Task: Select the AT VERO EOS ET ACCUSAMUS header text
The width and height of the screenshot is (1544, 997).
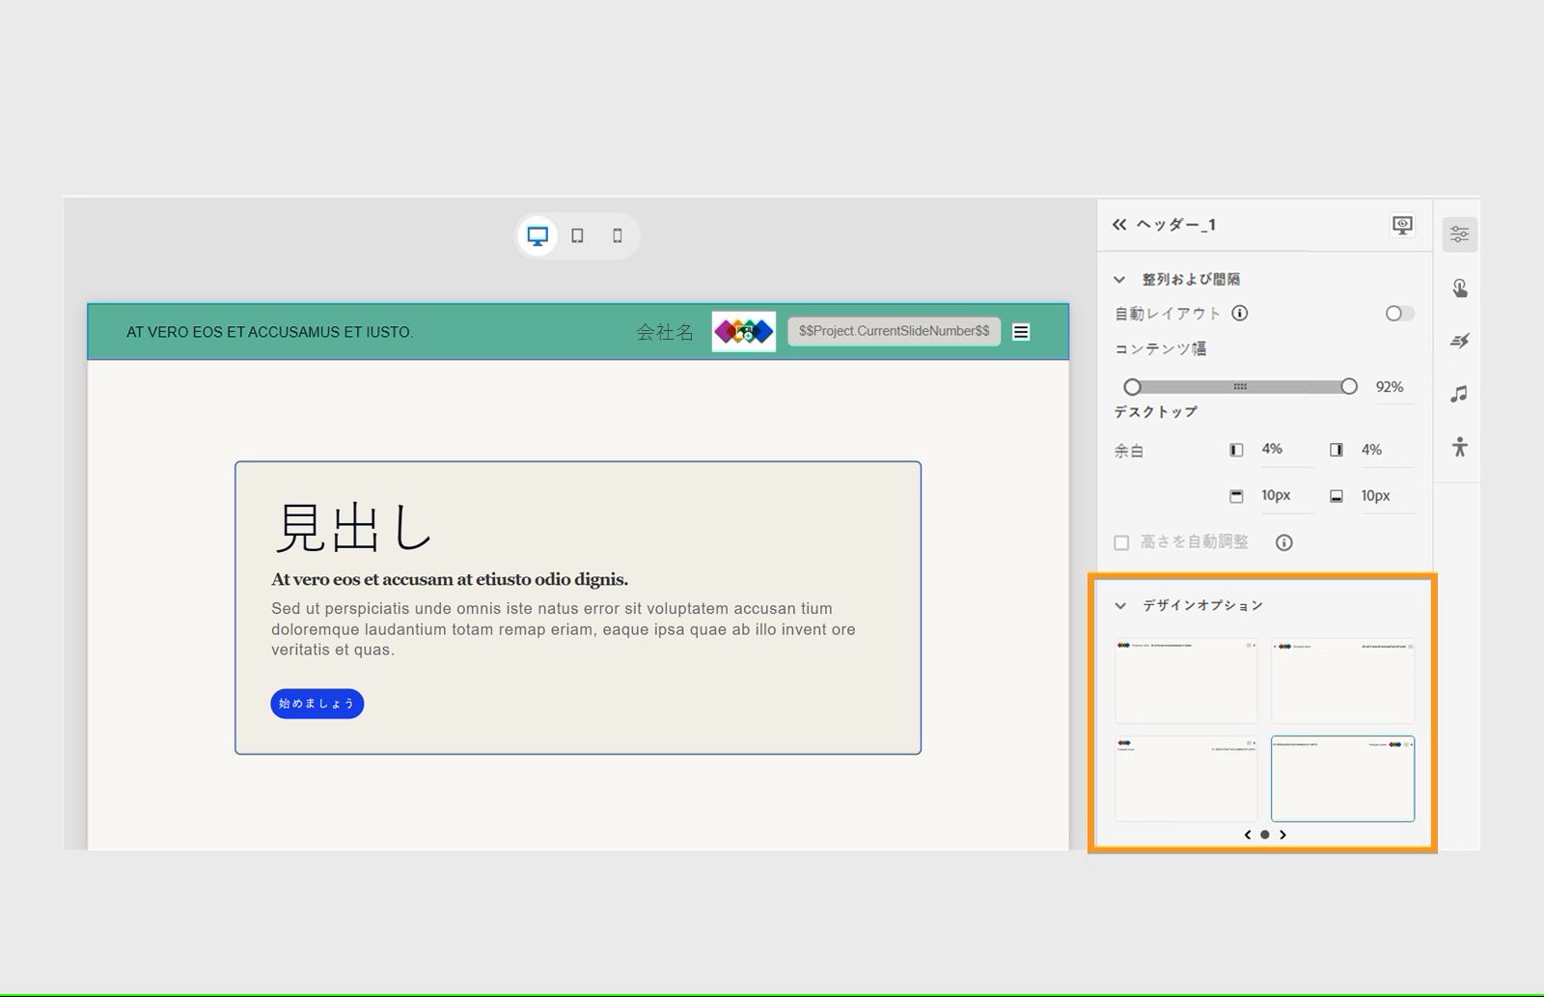Action: pos(269,332)
